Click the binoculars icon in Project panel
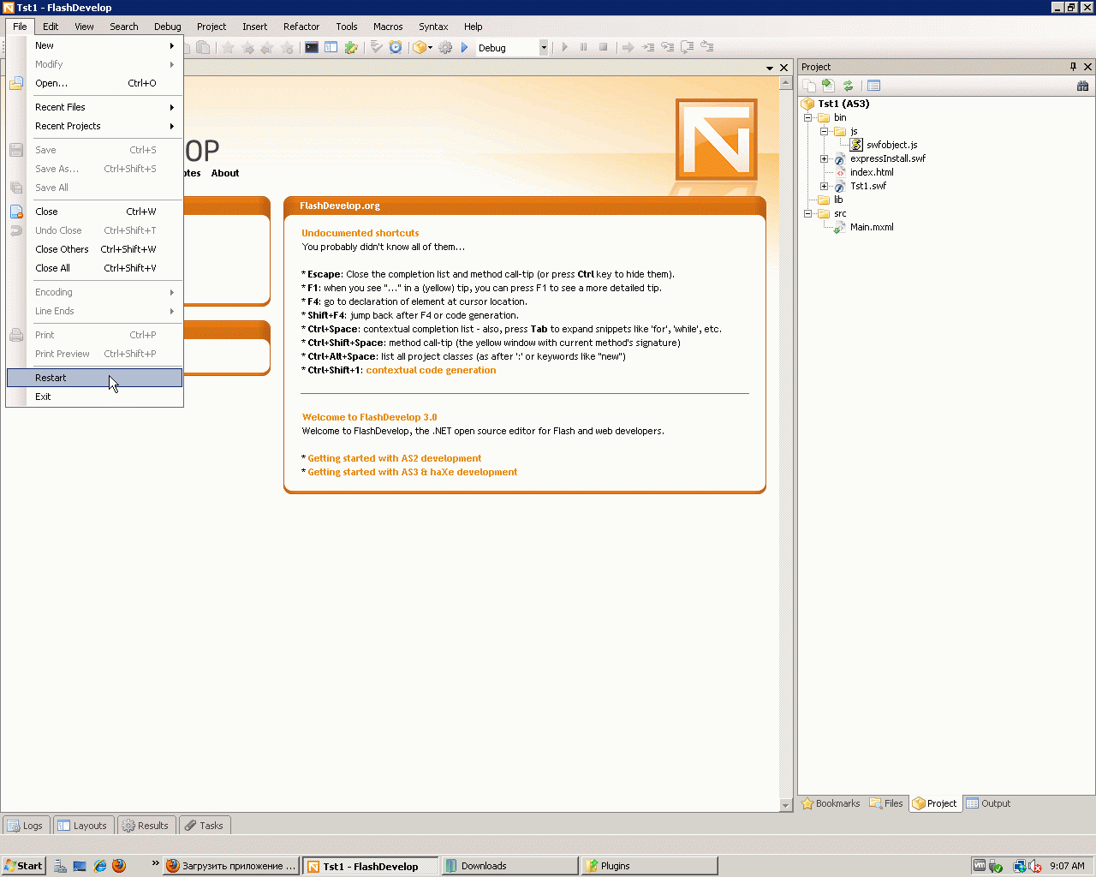This screenshot has height=877, width=1096. pos(1082,86)
